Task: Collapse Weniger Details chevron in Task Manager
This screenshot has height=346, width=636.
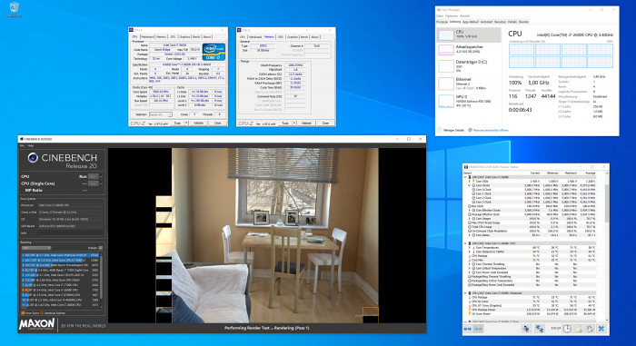Action: (x=439, y=130)
